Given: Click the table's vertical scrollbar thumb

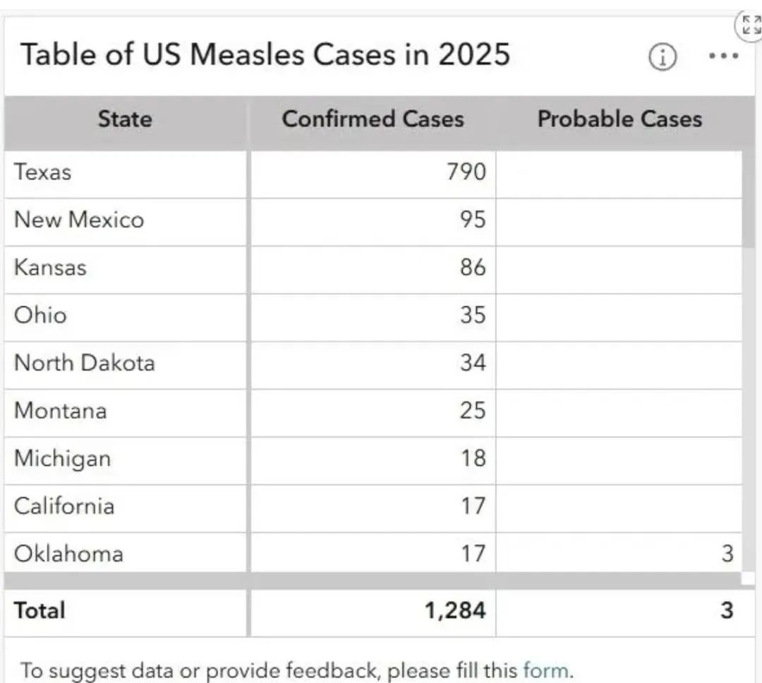Looking at the screenshot, I should [x=749, y=199].
